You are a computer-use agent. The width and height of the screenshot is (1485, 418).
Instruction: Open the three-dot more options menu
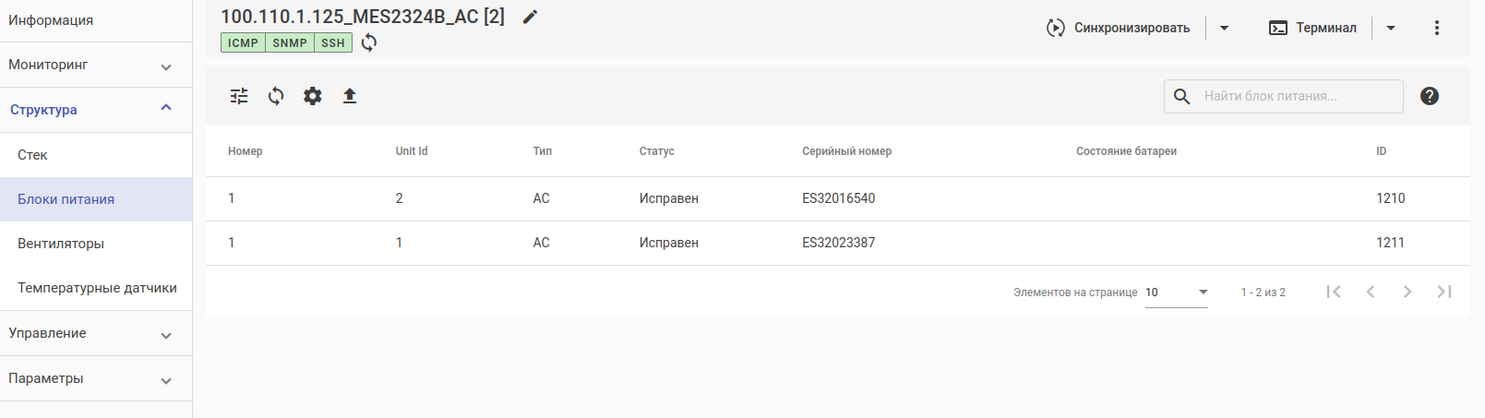click(x=1436, y=28)
